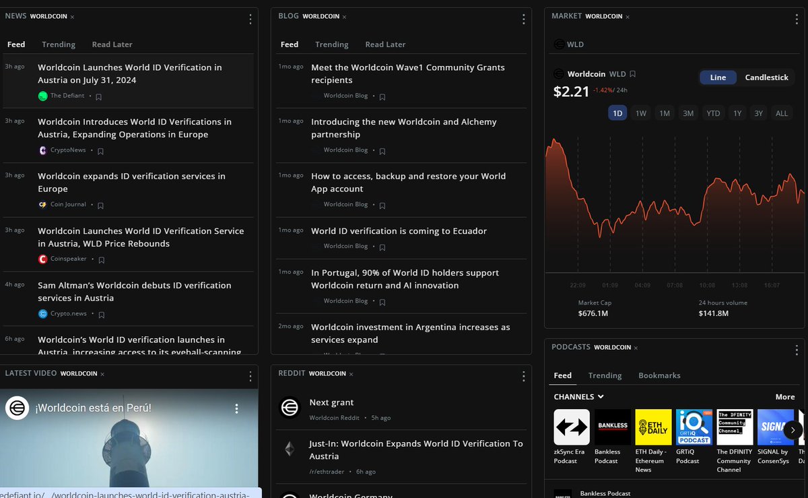Click the podcast channels carousel right arrow
This screenshot has width=808, height=498.
click(793, 429)
